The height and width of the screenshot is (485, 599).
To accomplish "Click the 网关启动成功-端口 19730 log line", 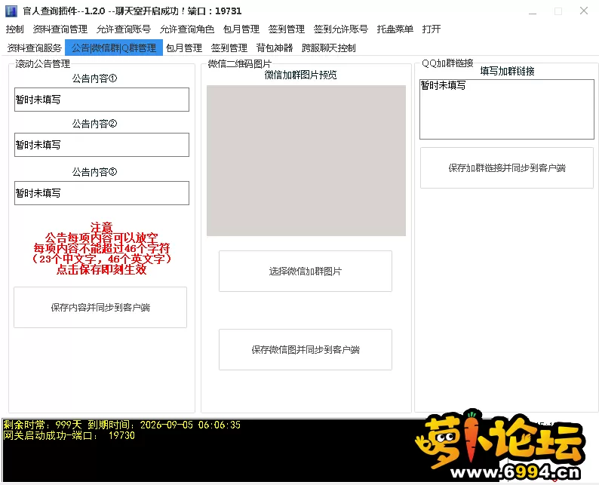I will click(x=69, y=435).
